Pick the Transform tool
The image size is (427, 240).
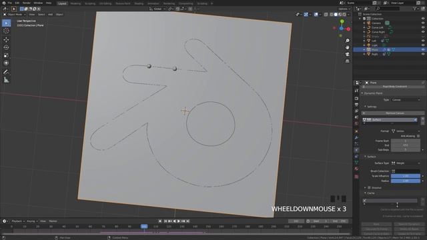(x=6, y=63)
